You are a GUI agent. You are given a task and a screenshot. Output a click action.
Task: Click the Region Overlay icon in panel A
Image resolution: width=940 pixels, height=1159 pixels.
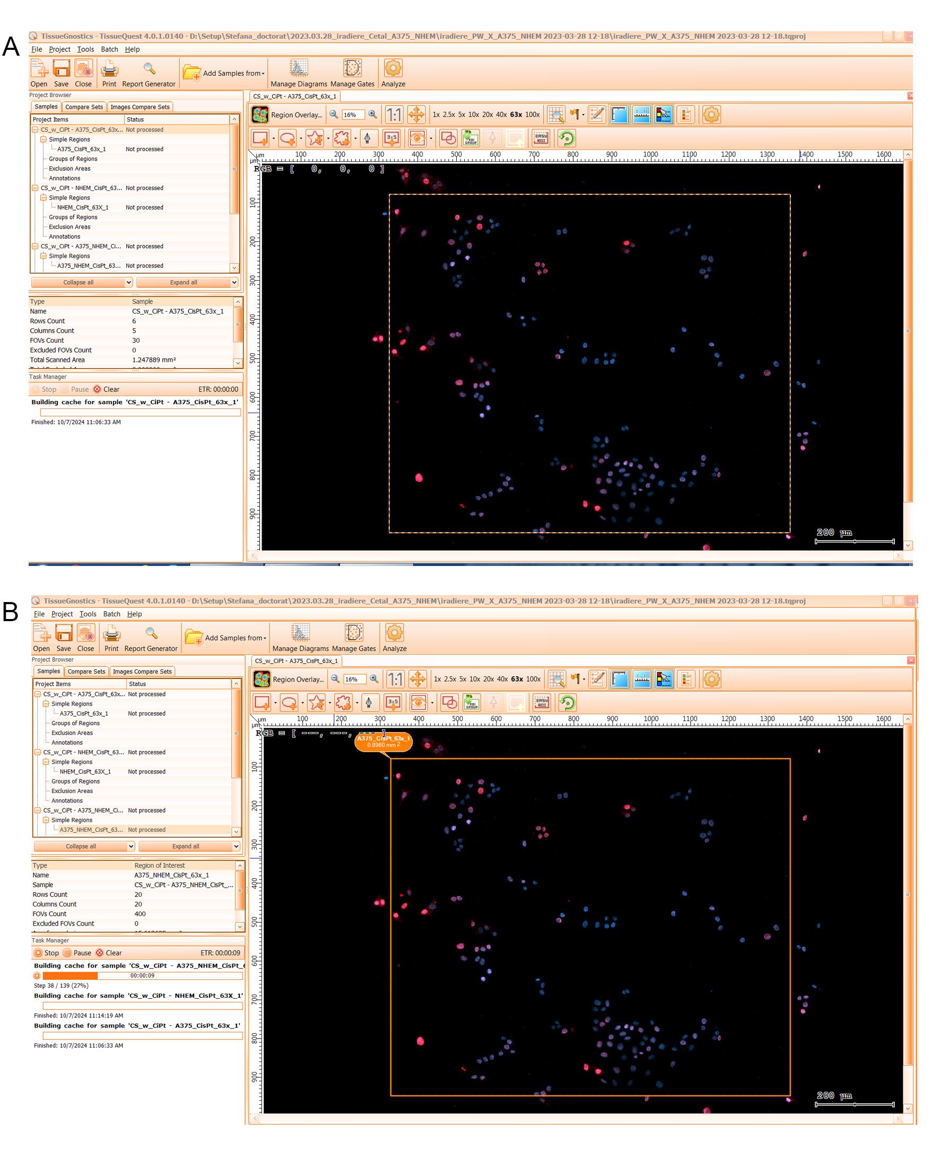260,115
